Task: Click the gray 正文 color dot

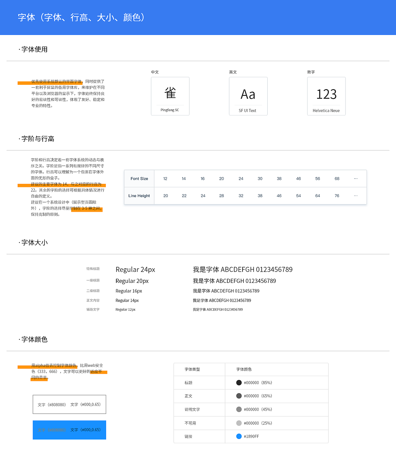Action: pos(239,396)
